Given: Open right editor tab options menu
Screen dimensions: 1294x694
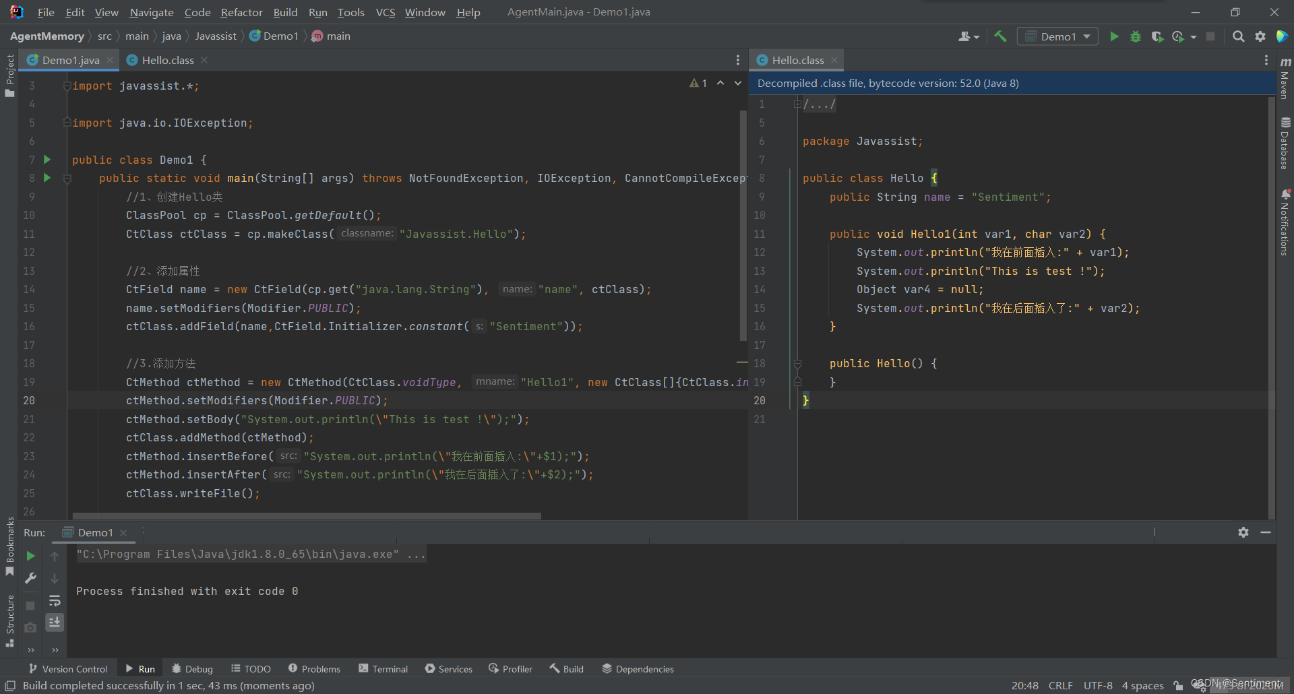Looking at the screenshot, I should click(x=1266, y=60).
